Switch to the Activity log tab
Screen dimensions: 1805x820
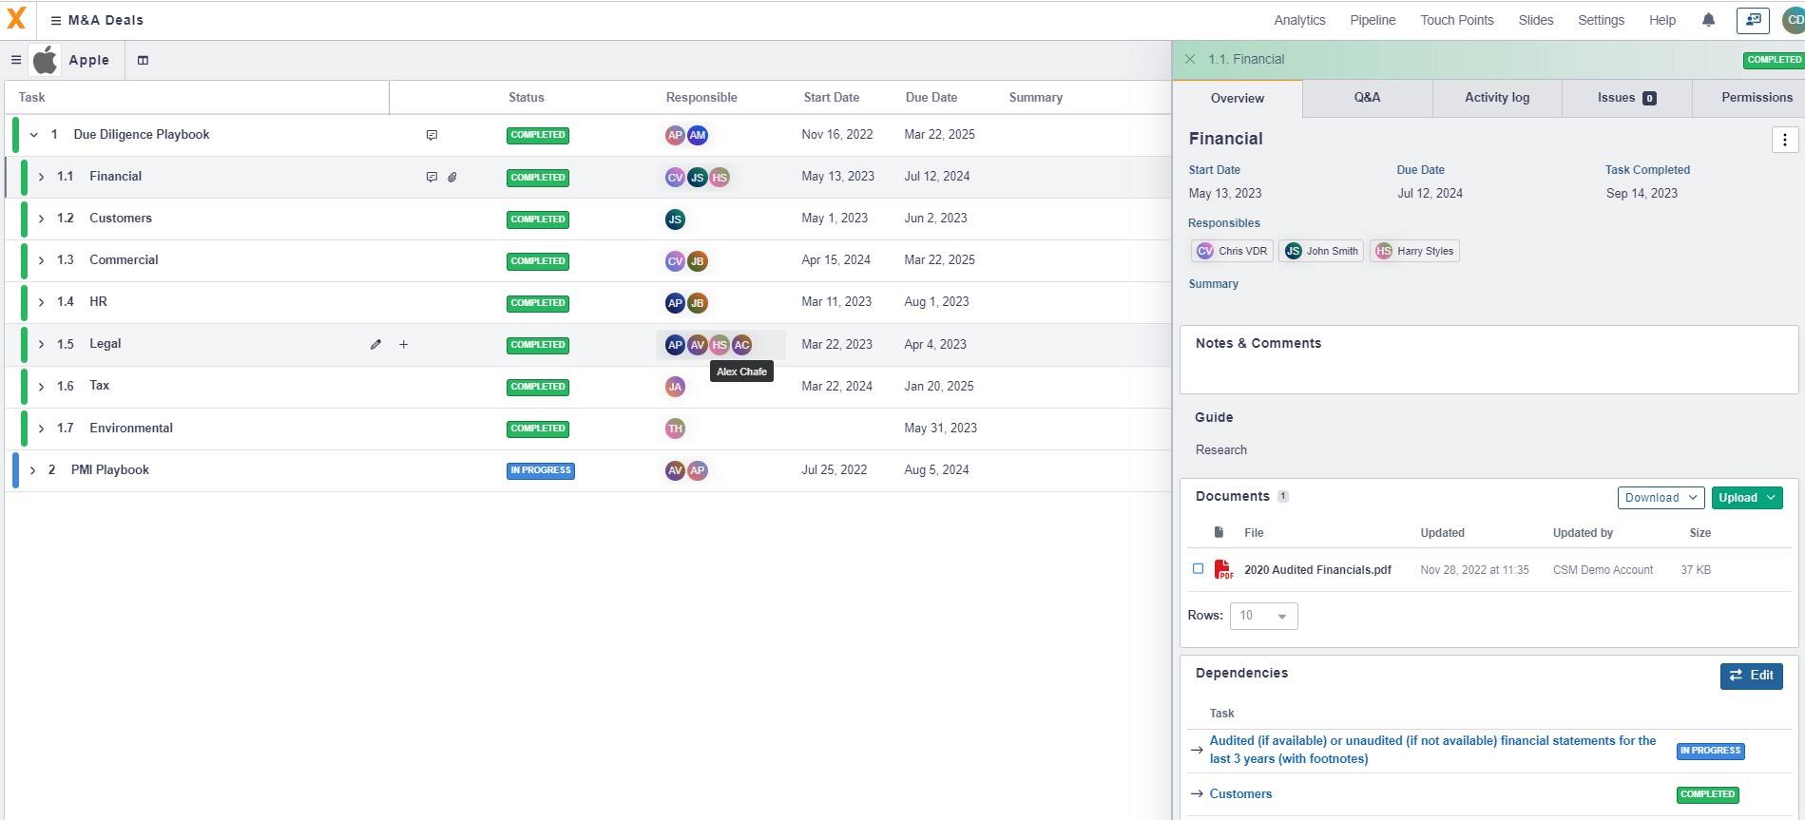[1496, 98]
